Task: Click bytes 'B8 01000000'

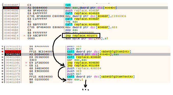Action: pos(39,80)
